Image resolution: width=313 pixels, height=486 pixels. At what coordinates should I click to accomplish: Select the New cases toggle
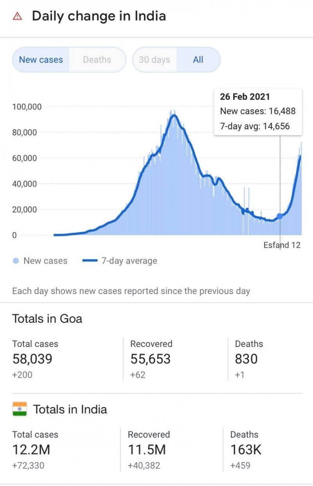(41, 60)
